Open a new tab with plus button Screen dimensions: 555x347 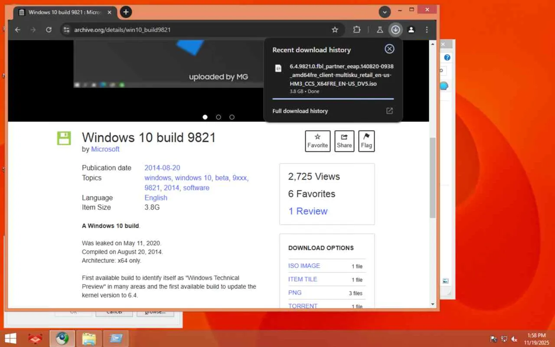click(126, 12)
